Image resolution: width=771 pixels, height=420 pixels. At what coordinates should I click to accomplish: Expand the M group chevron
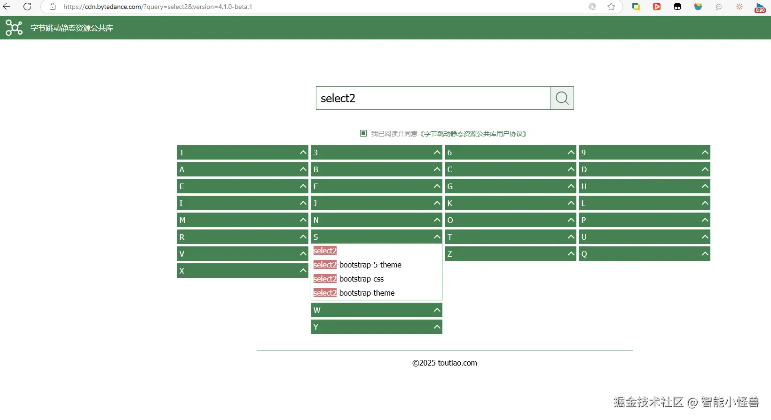coord(303,220)
